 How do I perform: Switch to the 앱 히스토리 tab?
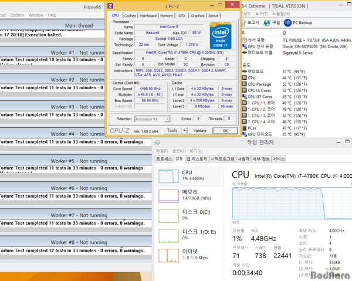click(197, 159)
